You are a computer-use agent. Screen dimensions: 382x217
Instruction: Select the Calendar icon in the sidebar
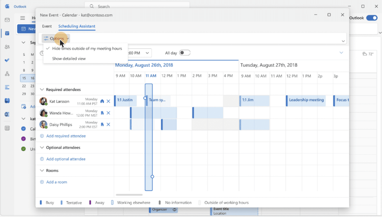point(7,33)
